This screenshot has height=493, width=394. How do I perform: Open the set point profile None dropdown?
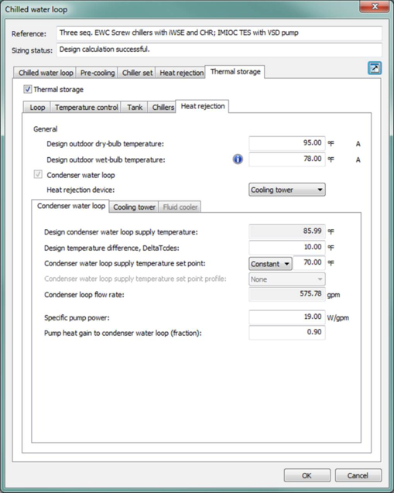286,279
